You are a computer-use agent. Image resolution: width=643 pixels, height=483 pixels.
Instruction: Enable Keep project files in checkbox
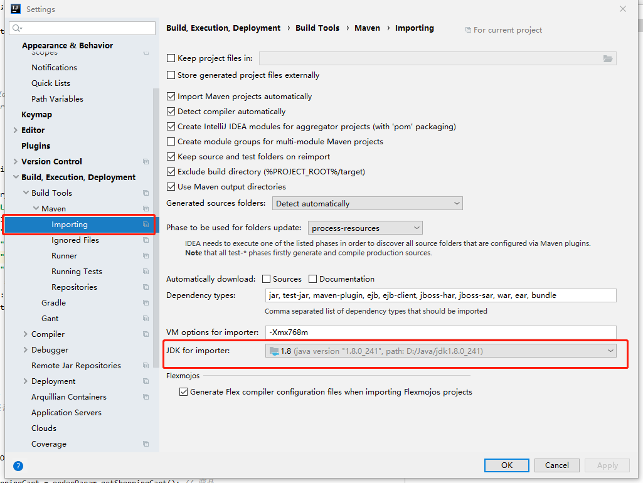pos(171,58)
